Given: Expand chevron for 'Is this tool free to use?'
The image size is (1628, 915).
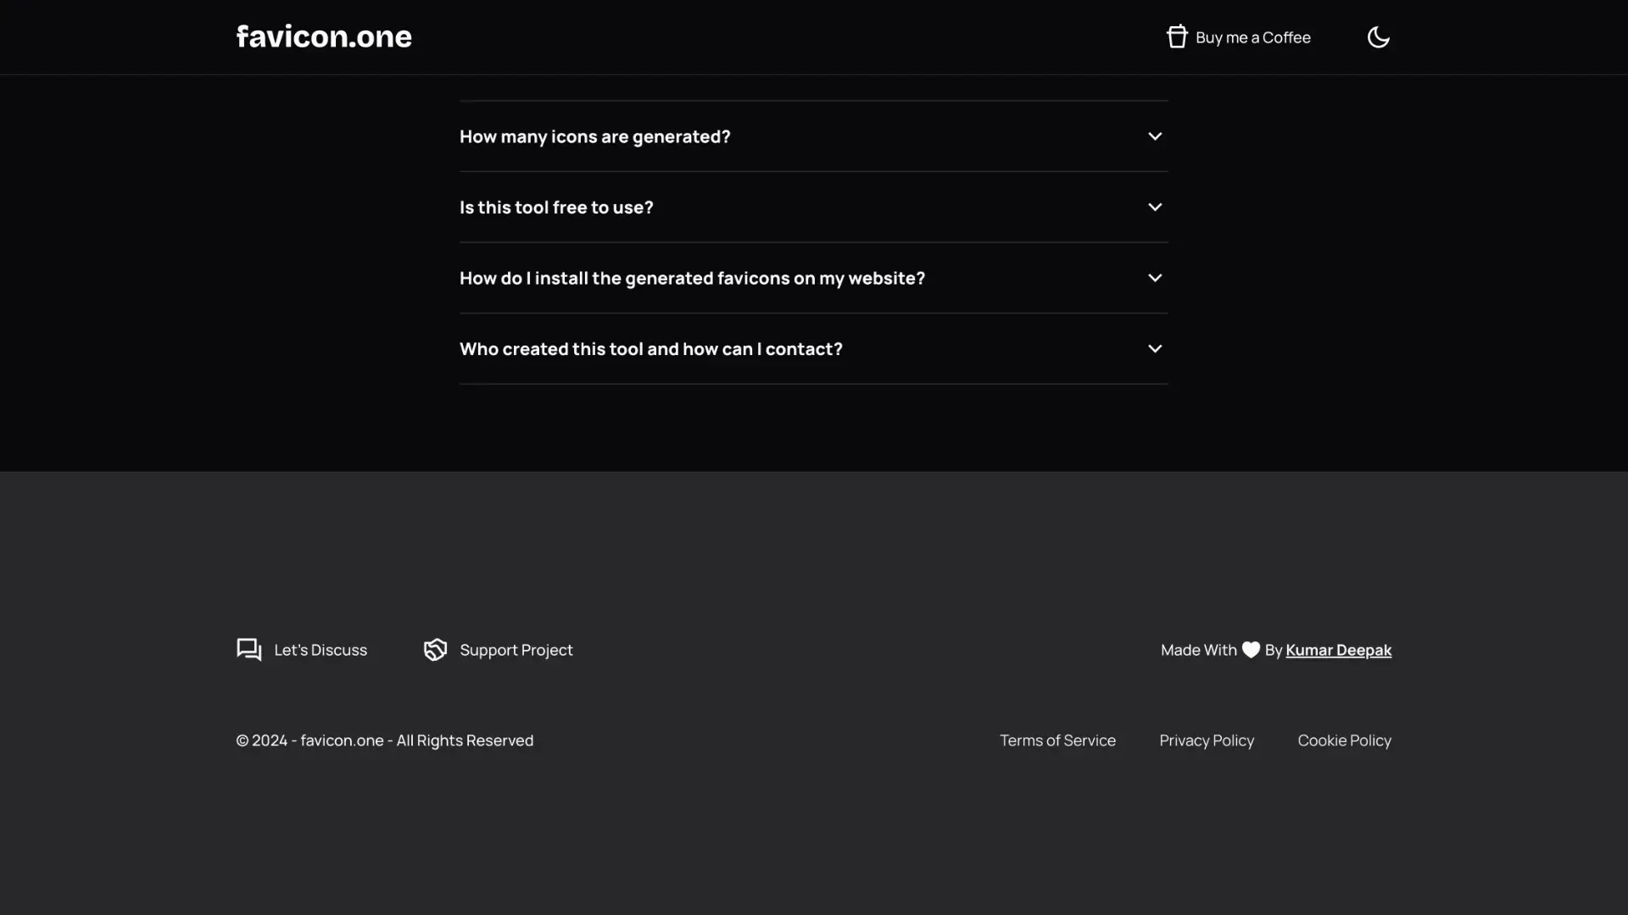Looking at the screenshot, I should tap(1154, 208).
